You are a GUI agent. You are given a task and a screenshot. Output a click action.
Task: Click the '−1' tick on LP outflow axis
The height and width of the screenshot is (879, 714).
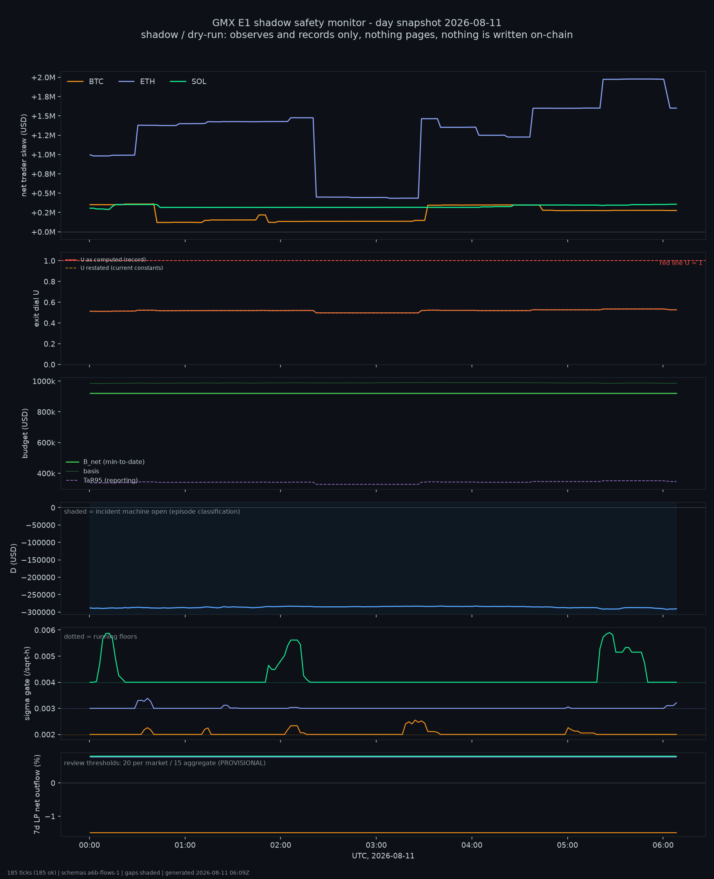click(x=50, y=817)
